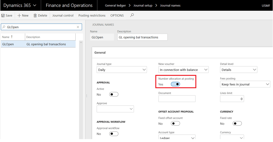The height and width of the screenshot is (142, 273).
Task: Click the Journal control button
Action: click(x=63, y=16)
